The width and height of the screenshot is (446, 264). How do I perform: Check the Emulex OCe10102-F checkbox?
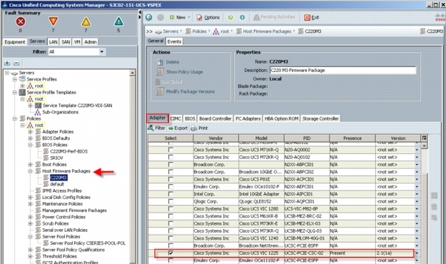coord(171,187)
